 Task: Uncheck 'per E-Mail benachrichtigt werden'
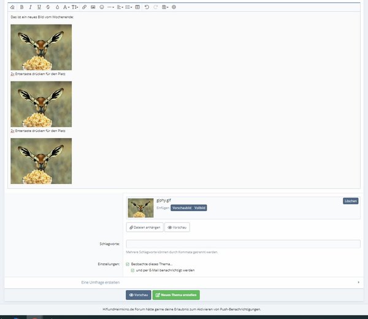click(132, 270)
